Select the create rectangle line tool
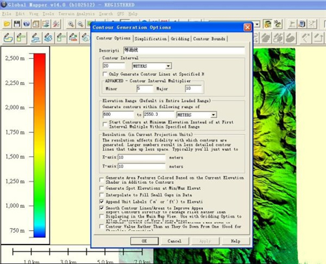Screen dimensions: 326x264 [61, 38]
